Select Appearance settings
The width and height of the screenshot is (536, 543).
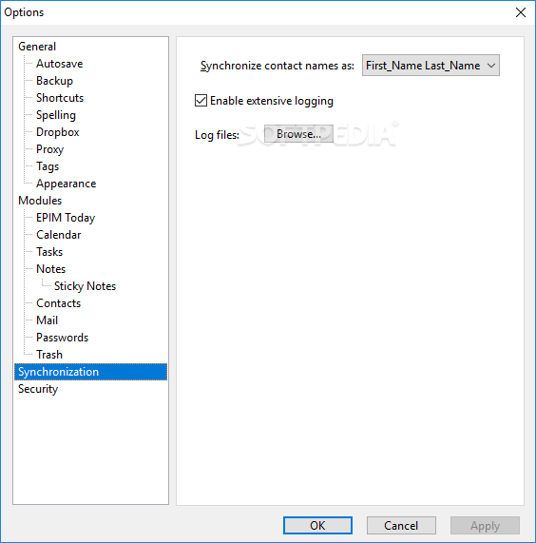pos(67,184)
